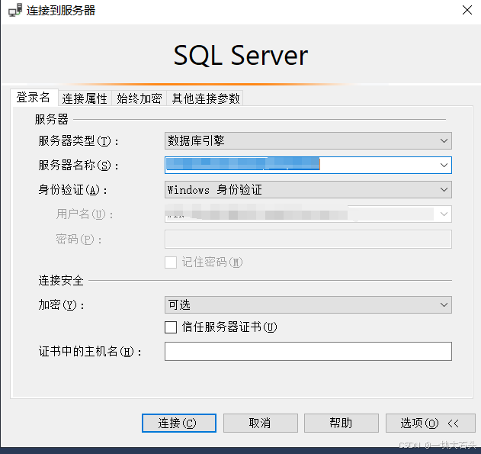Click the disabled 用户名 combo box

pos(308,214)
